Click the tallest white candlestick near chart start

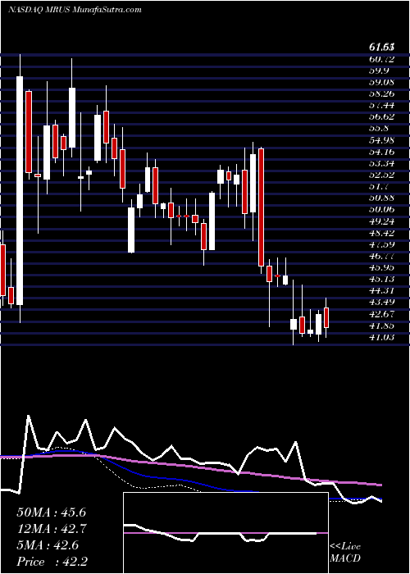coord(20,190)
